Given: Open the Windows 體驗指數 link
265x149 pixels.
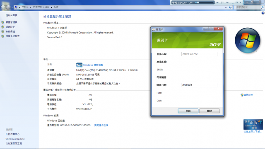Looking at the screenshot, I should point(93,65).
